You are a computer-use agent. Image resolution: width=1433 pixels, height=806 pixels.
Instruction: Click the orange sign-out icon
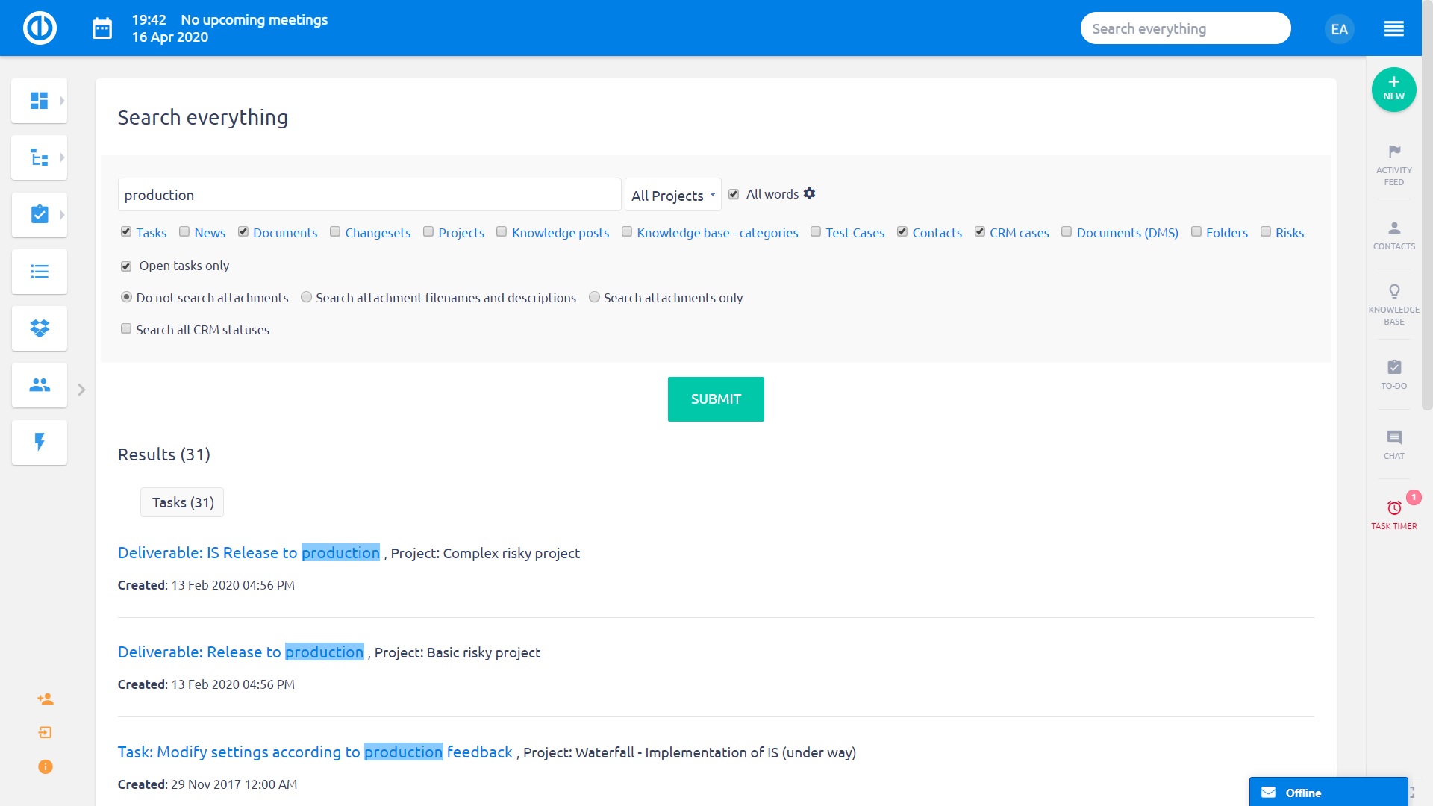pos(45,733)
